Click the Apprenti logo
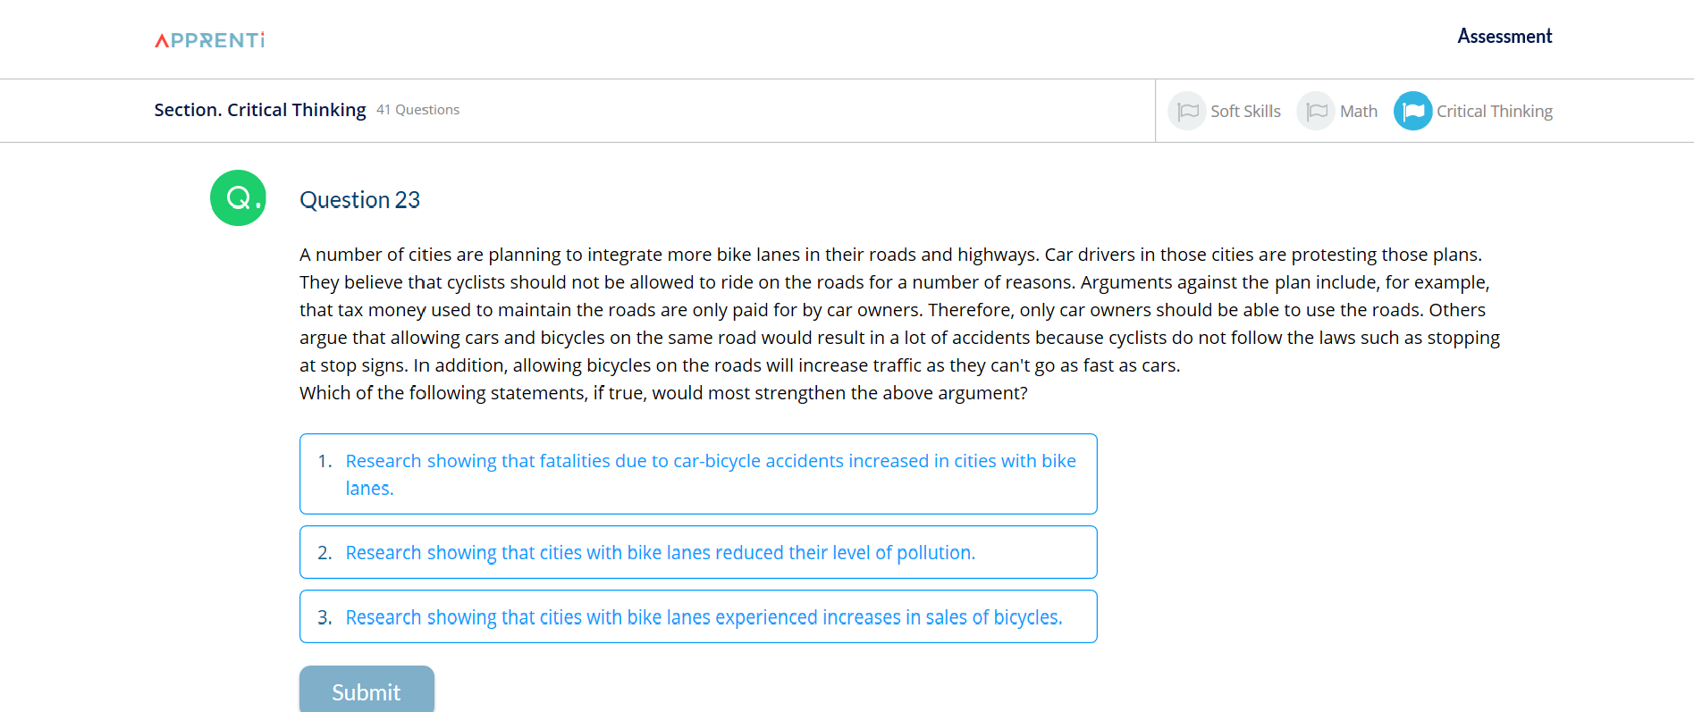Viewport: 1694px width, 712px height. click(209, 40)
